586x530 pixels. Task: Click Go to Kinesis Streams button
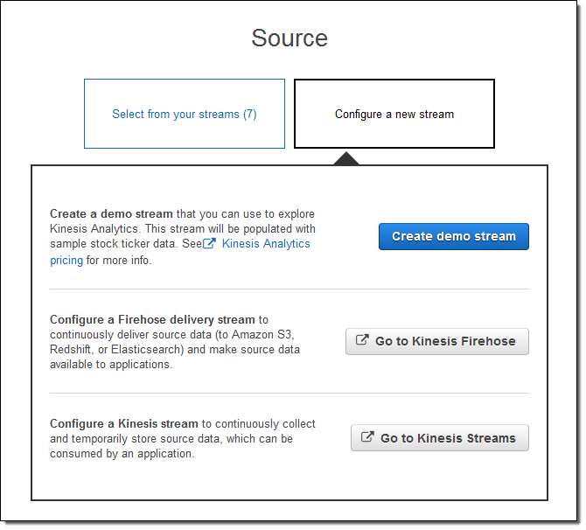(x=440, y=438)
